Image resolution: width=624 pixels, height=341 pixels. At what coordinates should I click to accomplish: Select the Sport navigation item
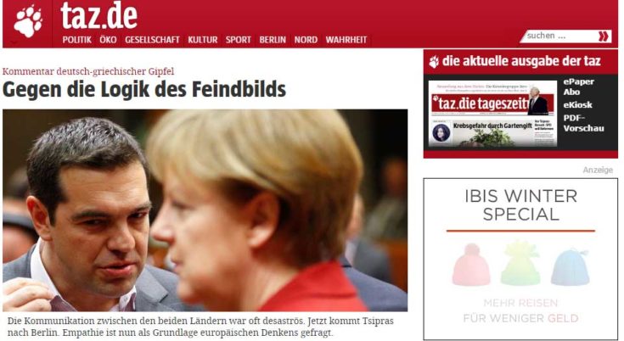pos(238,40)
